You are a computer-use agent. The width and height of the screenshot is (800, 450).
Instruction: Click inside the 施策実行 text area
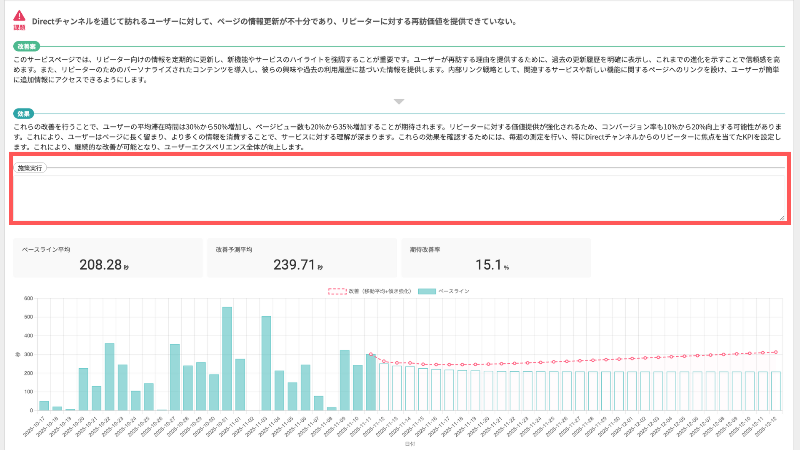tap(399, 198)
